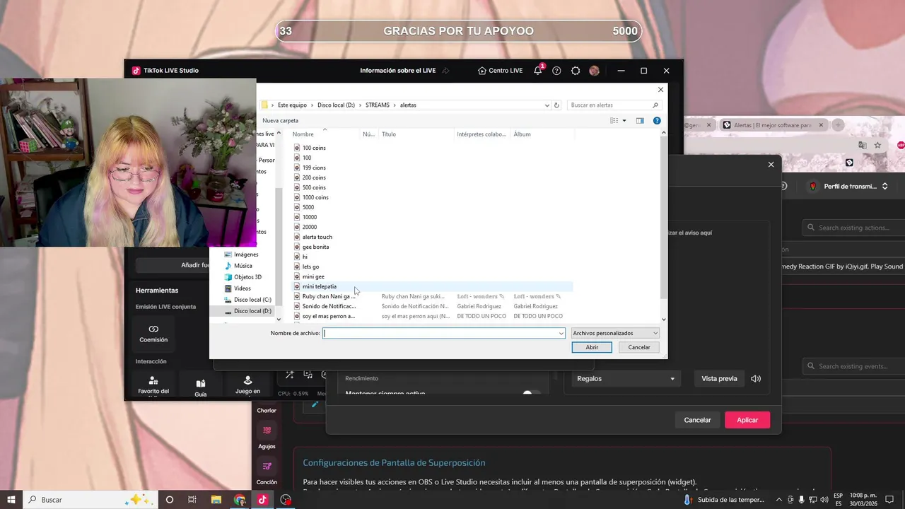Open the TikTok LIVE Studio settings gear

tap(576, 71)
